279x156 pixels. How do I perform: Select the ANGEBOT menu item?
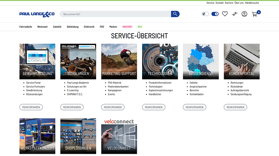[128, 27]
